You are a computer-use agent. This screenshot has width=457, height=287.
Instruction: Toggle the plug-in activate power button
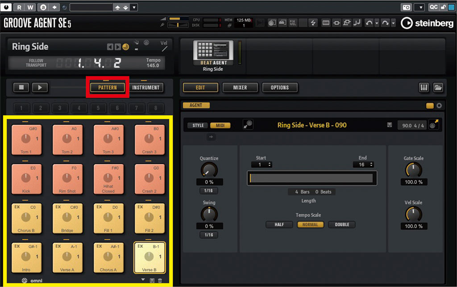pos(6,7)
